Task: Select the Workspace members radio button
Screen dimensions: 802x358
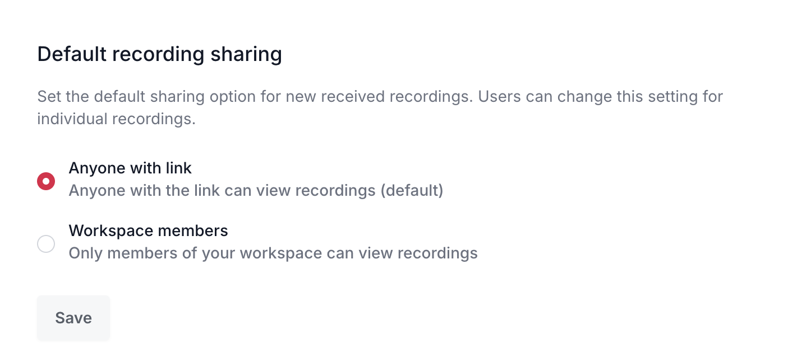Action: click(46, 244)
